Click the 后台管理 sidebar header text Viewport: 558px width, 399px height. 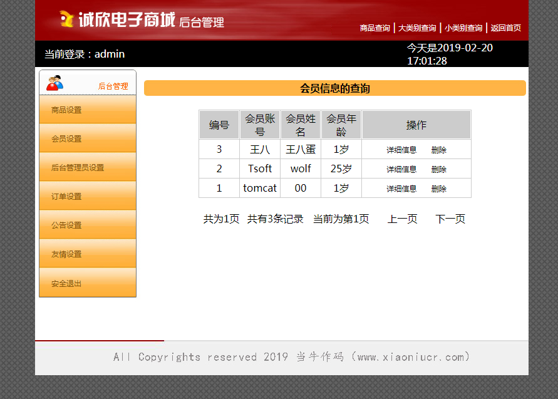(x=113, y=86)
